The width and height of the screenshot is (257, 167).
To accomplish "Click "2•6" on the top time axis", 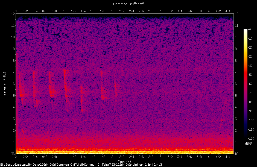I will point(141,11).
